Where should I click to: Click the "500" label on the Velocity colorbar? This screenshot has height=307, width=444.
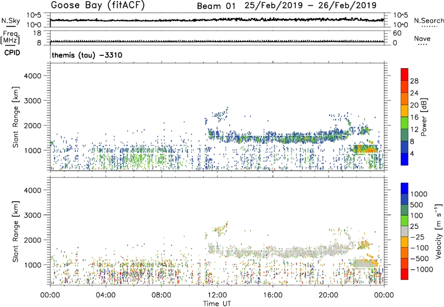click(x=416, y=205)
